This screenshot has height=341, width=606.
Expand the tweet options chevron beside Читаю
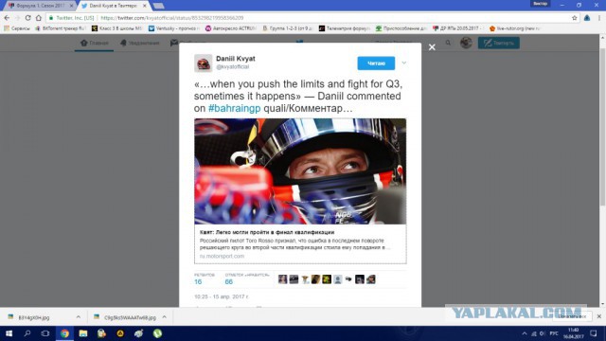(x=404, y=63)
